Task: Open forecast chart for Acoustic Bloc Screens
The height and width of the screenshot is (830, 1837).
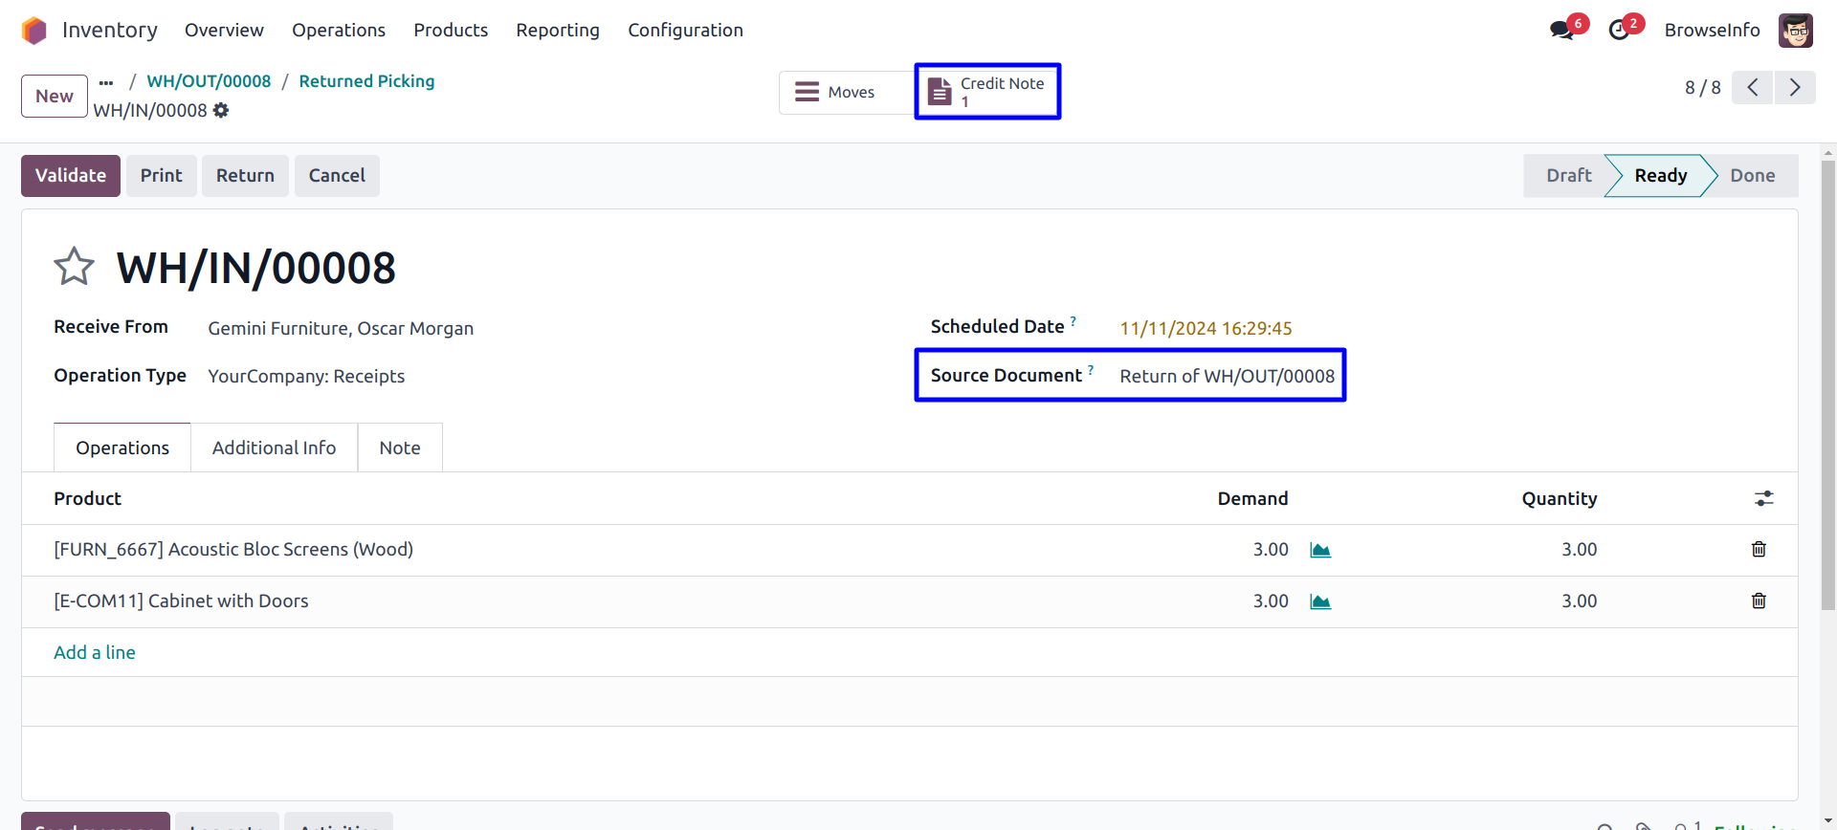Action: click(x=1320, y=550)
